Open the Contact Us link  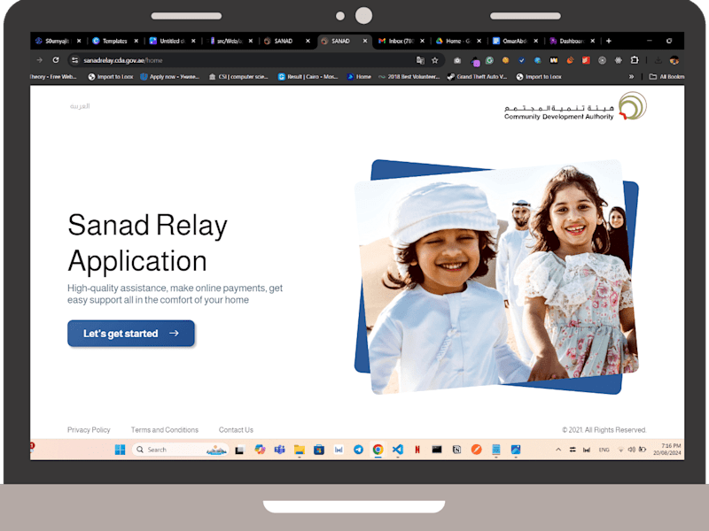236,430
